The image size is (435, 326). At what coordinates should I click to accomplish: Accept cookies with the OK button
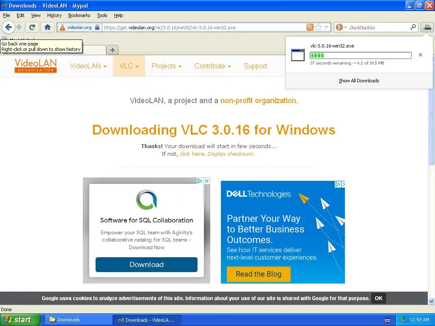pos(379,298)
